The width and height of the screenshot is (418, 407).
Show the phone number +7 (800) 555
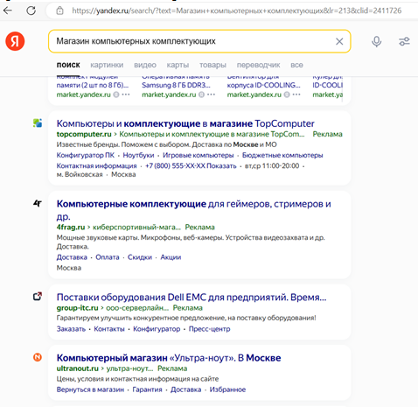[x=191, y=165]
